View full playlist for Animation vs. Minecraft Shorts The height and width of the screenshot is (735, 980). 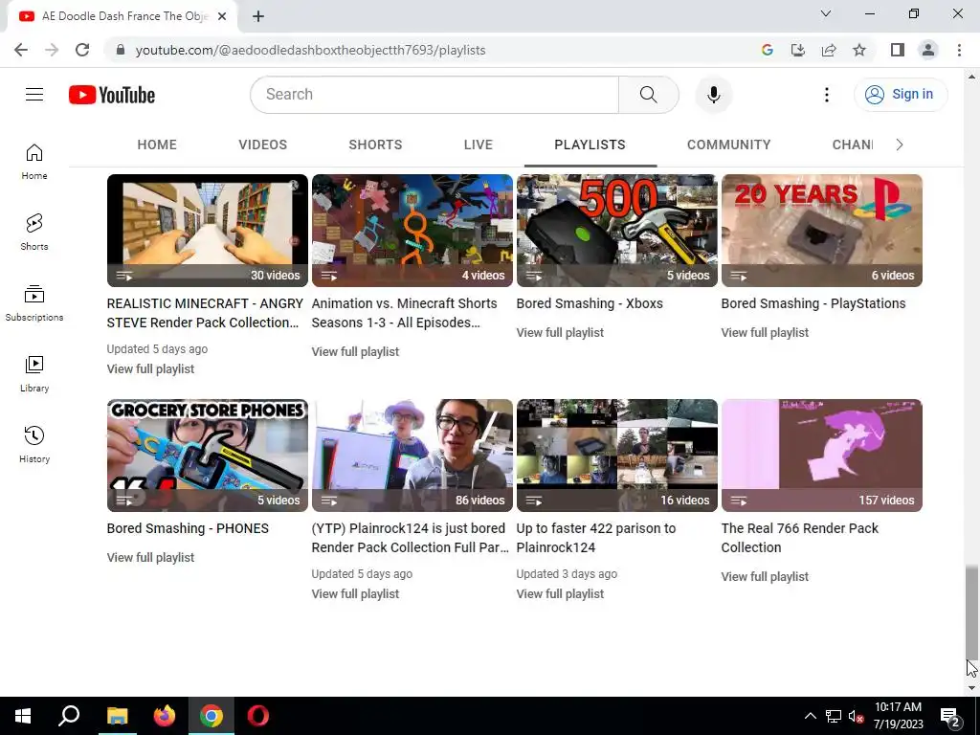(355, 352)
